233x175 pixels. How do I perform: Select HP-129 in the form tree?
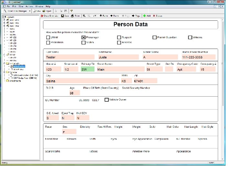[x=13, y=40]
